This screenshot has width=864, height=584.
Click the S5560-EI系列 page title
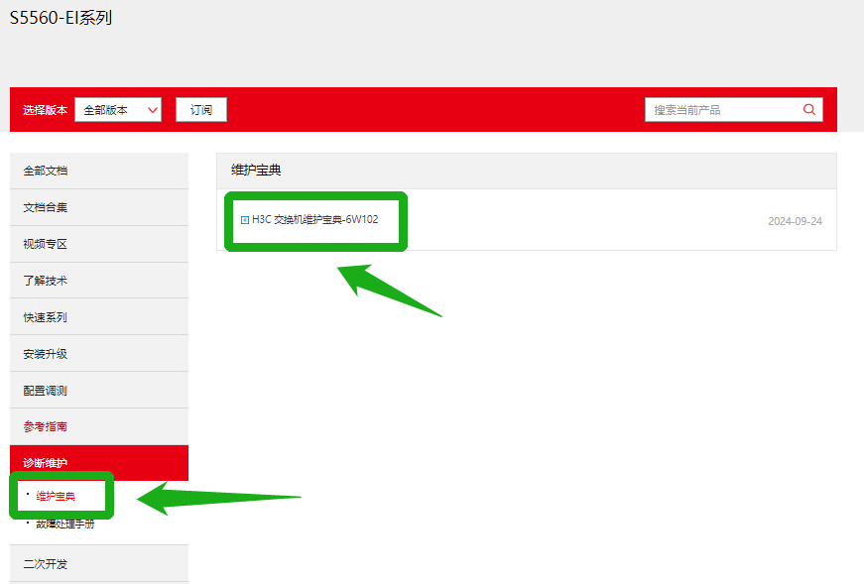tap(61, 18)
